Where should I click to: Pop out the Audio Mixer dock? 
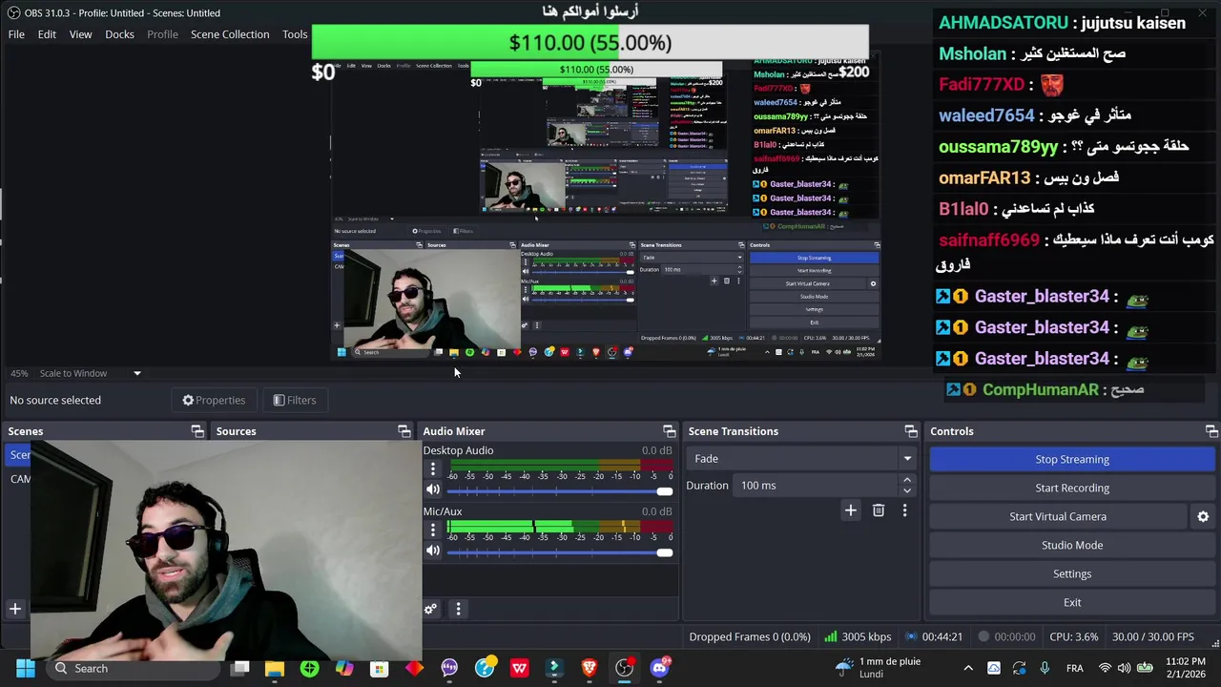(670, 431)
